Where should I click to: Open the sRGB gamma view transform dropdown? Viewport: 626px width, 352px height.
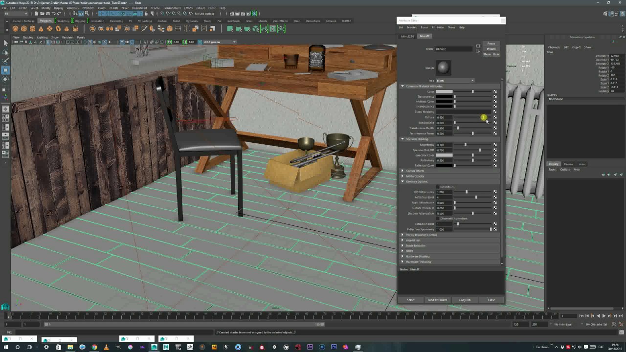click(219, 42)
